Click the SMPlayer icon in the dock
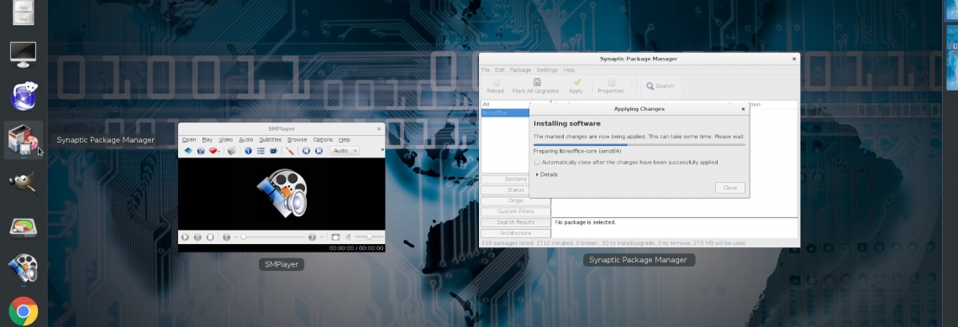 [24, 268]
